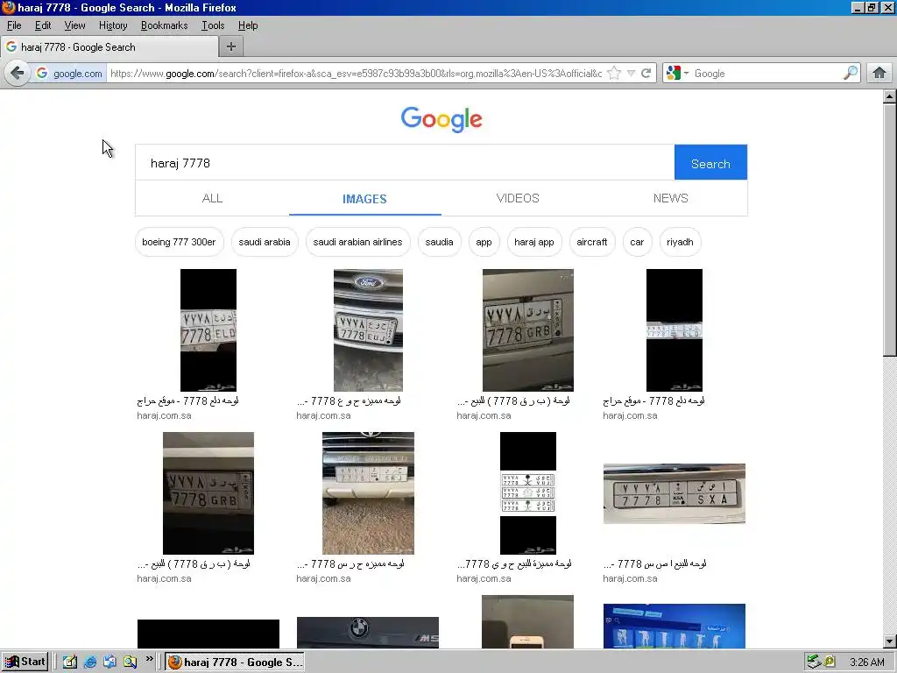Click the 'saudi arabia' filter chip

tap(265, 242)
